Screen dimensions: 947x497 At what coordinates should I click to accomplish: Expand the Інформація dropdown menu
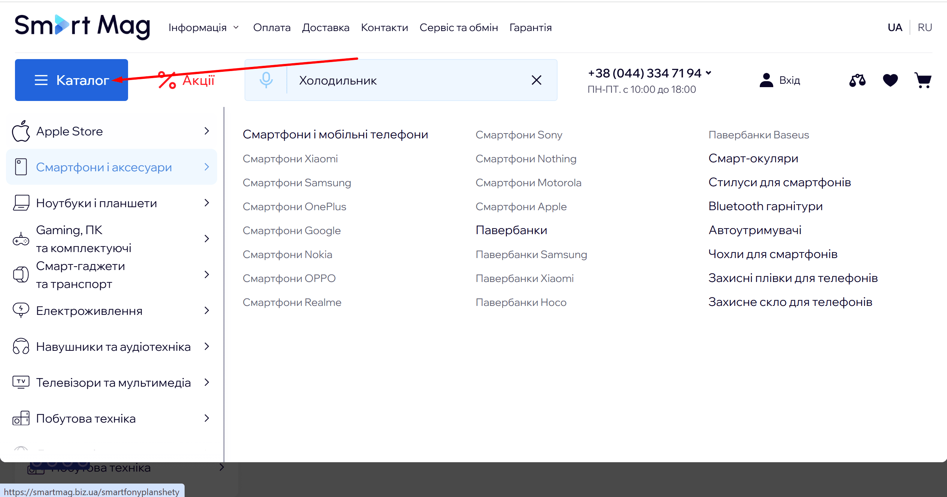click(203, 27)
